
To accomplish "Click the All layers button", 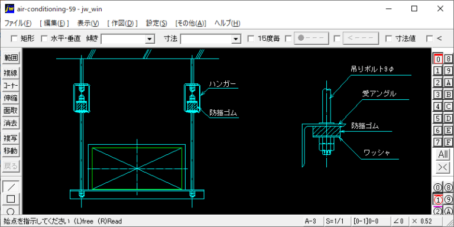I will [443, 154].
